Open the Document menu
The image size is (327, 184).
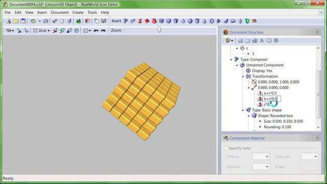pos(60,12)
